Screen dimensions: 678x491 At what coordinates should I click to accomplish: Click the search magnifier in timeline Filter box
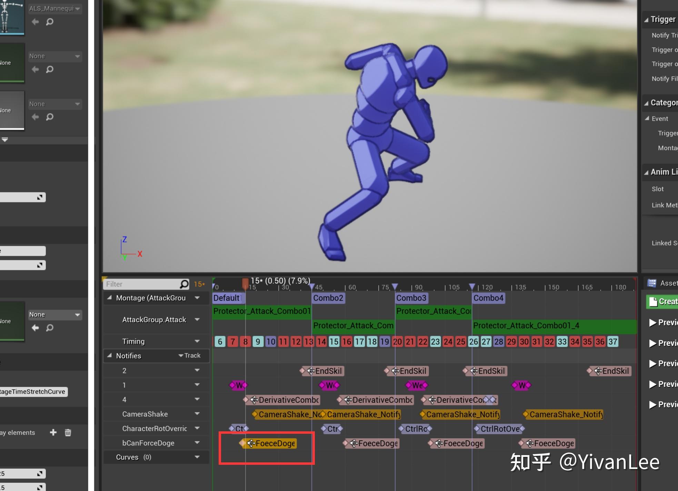tap(184, 284)
